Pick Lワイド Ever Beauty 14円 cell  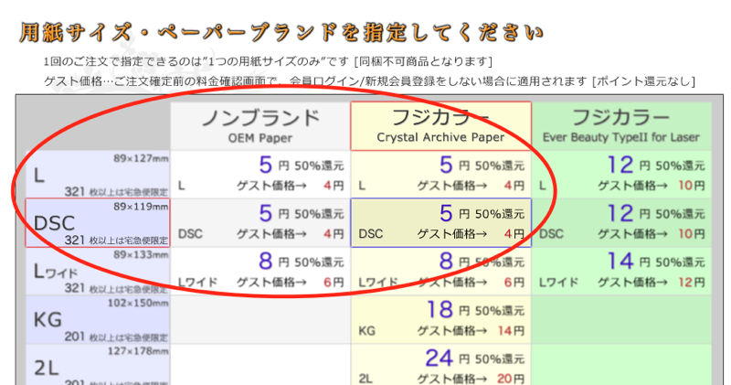coord(621,271)
